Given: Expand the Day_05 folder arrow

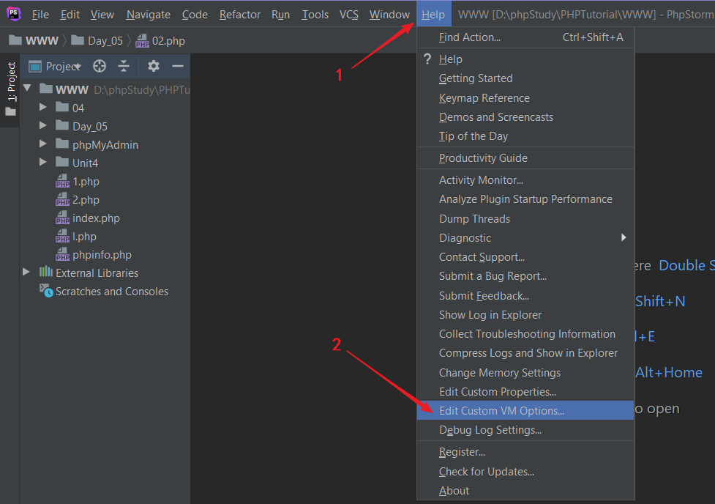Looking at the screenshot, I should (43, 125).
